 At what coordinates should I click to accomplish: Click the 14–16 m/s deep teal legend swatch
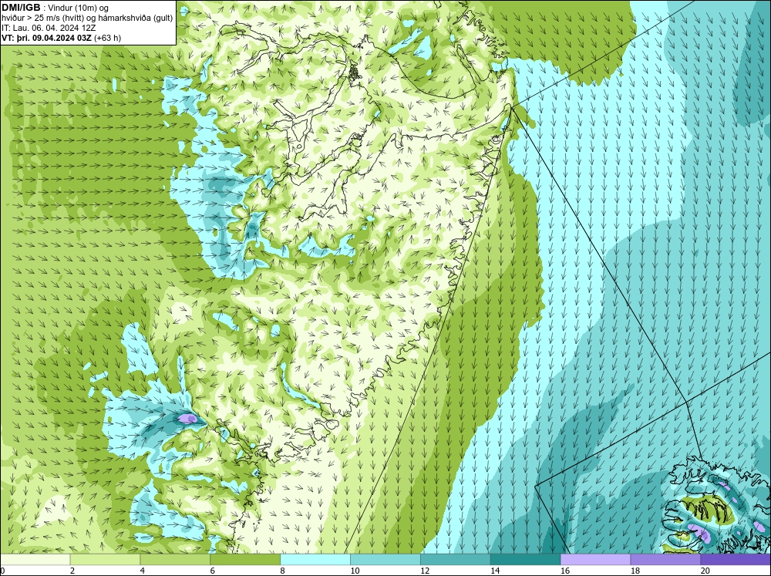(x=525, y=560)
